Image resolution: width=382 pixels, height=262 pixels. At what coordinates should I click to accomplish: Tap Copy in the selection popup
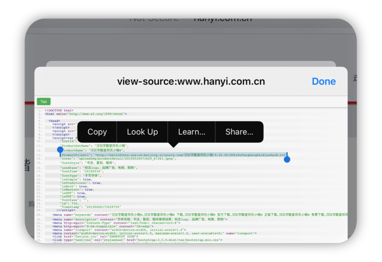coord(97,132)
